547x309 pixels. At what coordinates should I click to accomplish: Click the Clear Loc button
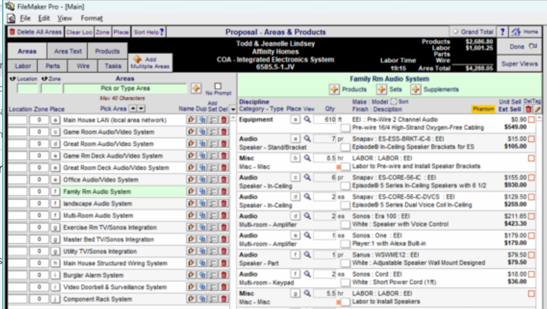[79, 32]
